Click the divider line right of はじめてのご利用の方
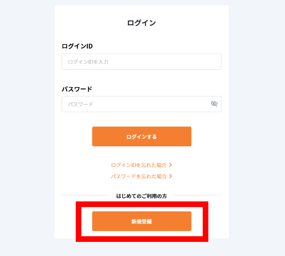The height and width of the screenshot is (256, 285). point(198,195)
